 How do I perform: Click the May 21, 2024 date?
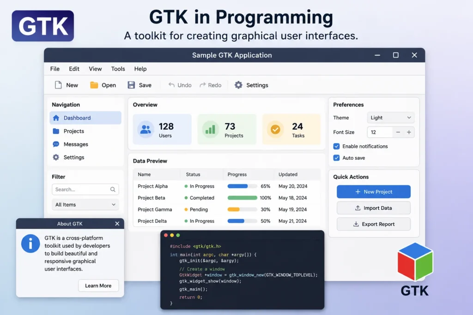pos(292,221)
